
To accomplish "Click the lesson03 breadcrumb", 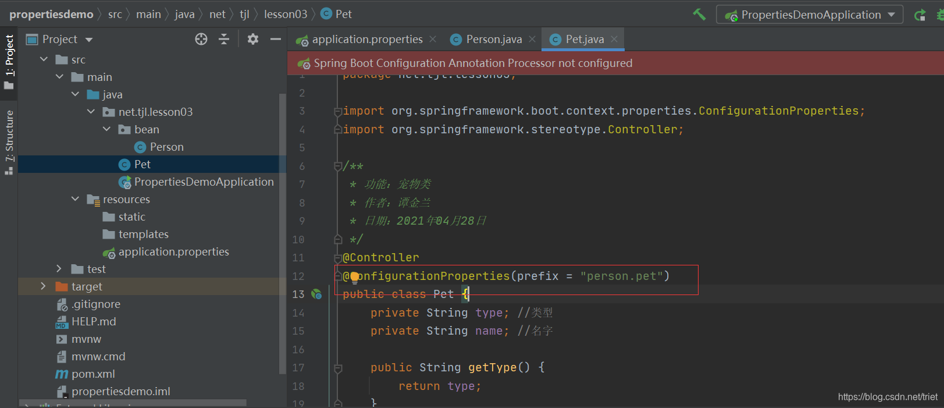I will click(286, 14).
